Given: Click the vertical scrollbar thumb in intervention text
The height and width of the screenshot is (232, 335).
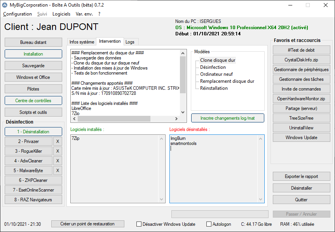Looking at the screenshot, I should click(183, 75).
